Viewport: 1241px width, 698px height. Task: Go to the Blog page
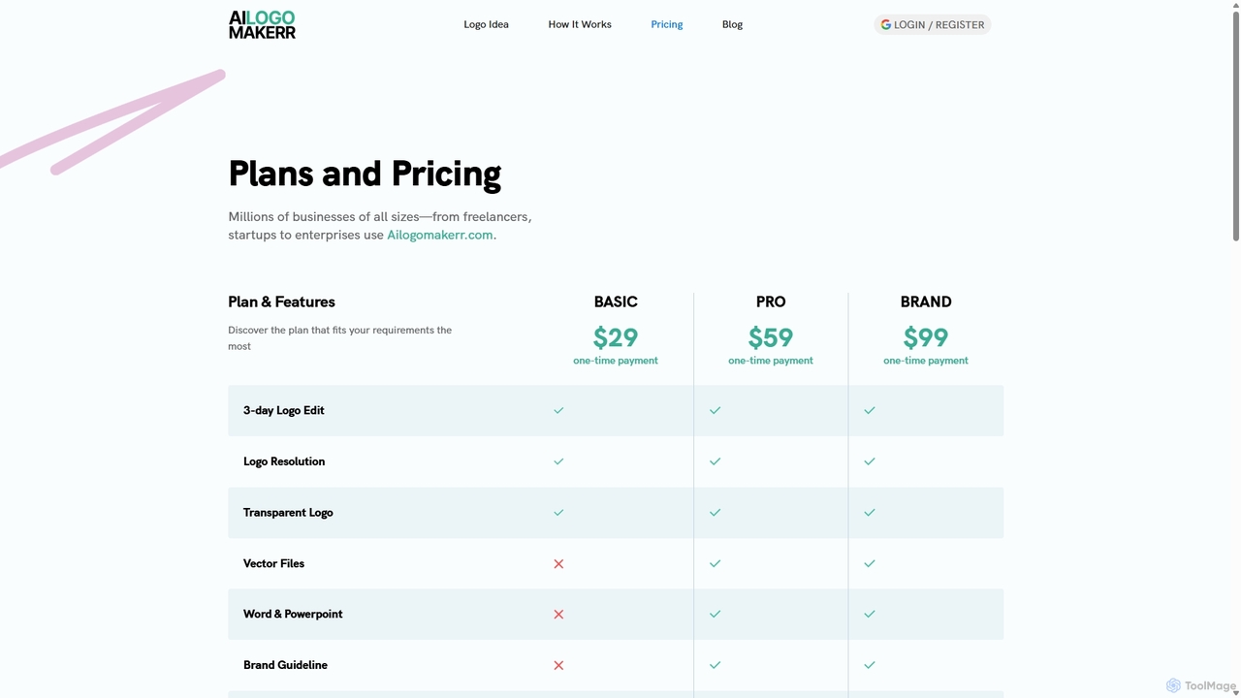(x=732, y=24)
